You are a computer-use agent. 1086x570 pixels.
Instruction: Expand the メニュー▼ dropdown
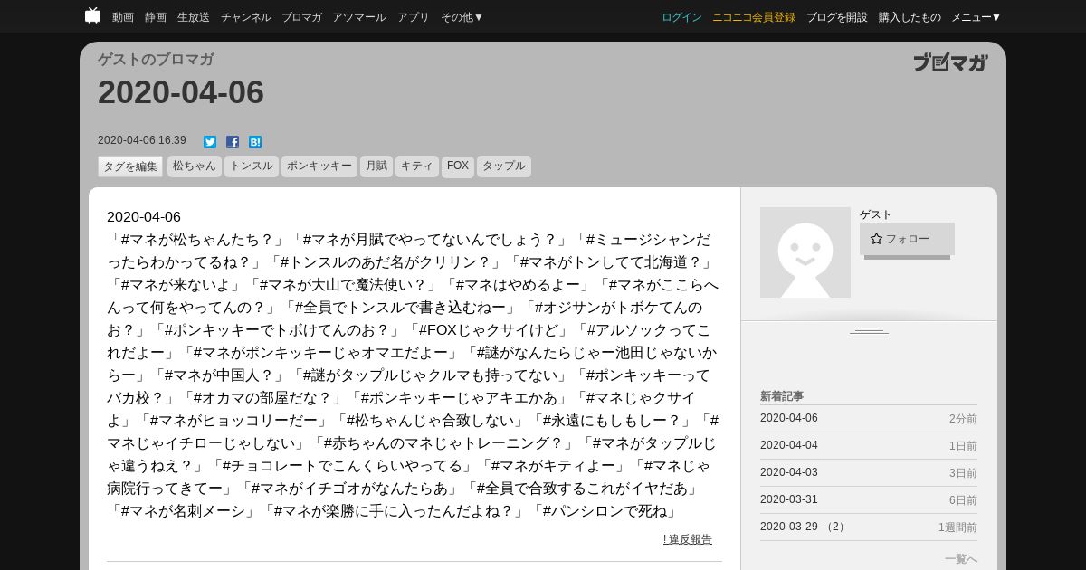tap(976, 17)
